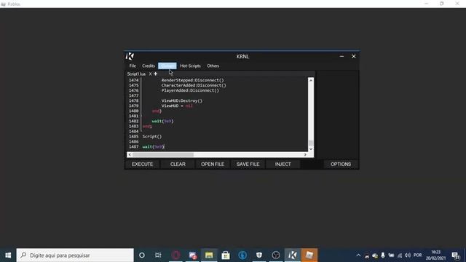This screenshot has height=262, width=466.
Task: Open the OPTIONS button
Action: (x=341, y=164)
